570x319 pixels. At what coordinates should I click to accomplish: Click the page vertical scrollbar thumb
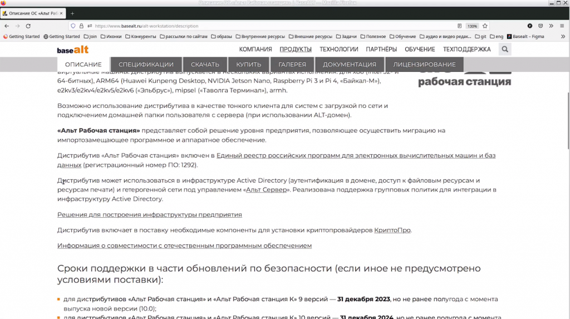pyautogui.click(x=568, y=121)
